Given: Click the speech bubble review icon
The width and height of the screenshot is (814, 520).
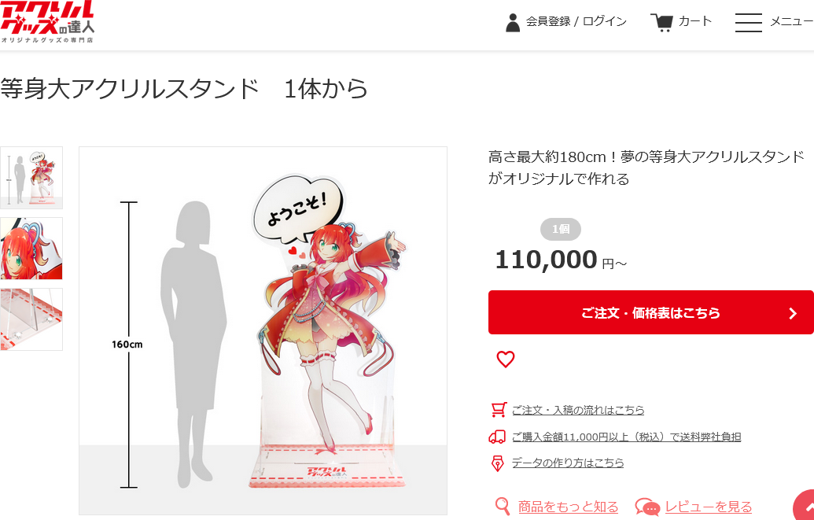Looking at the screenshot, I should (x=646, y=507).
